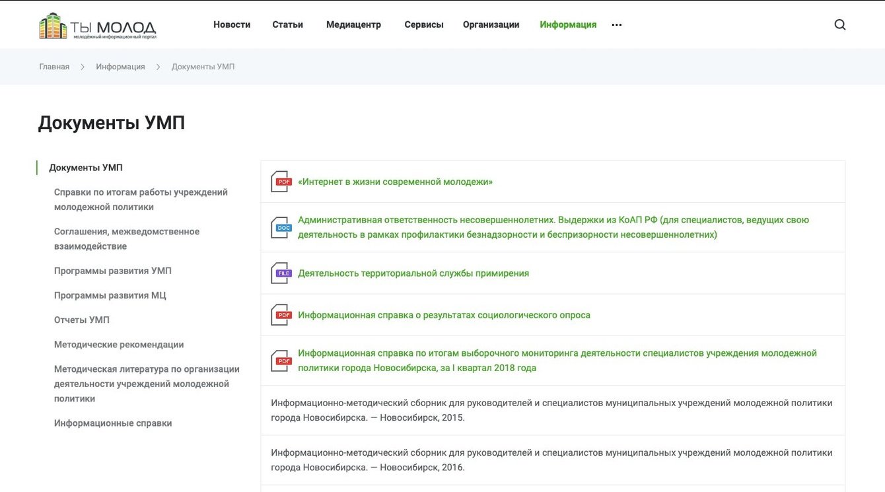Image resolution: width=885 pixels, height=492 pixels.
Task: Expand the three-dots more menu in navigation
Action: coord(617,25)
